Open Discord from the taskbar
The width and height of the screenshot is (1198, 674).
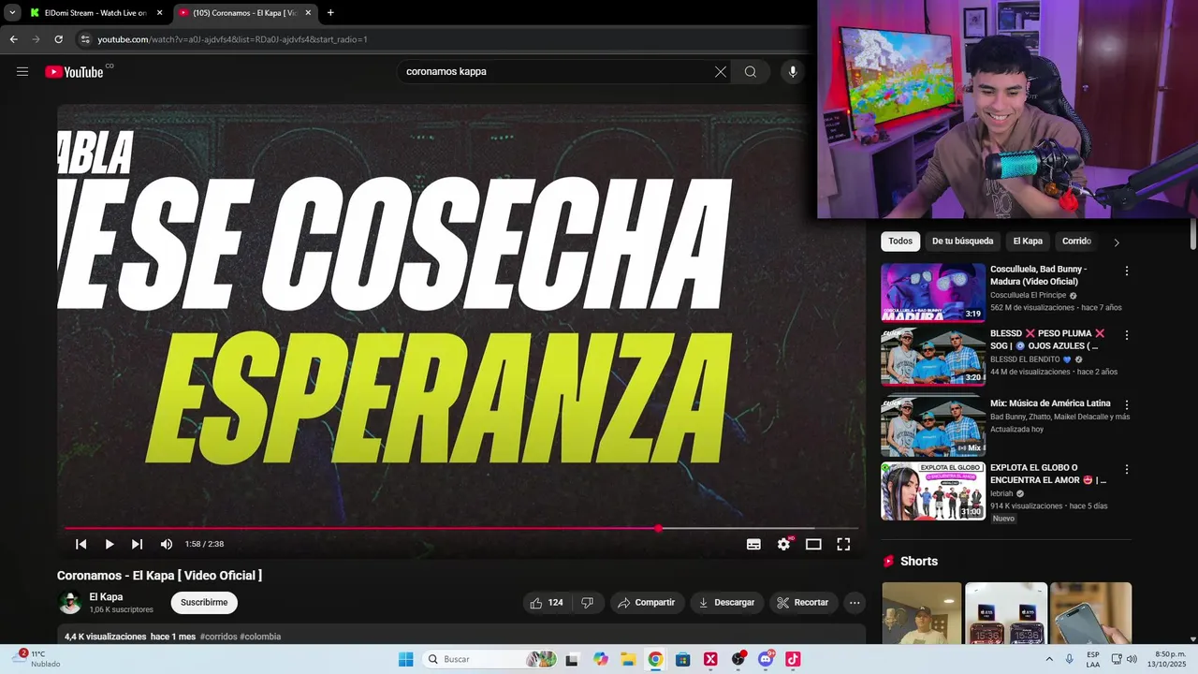coord(766,659)
